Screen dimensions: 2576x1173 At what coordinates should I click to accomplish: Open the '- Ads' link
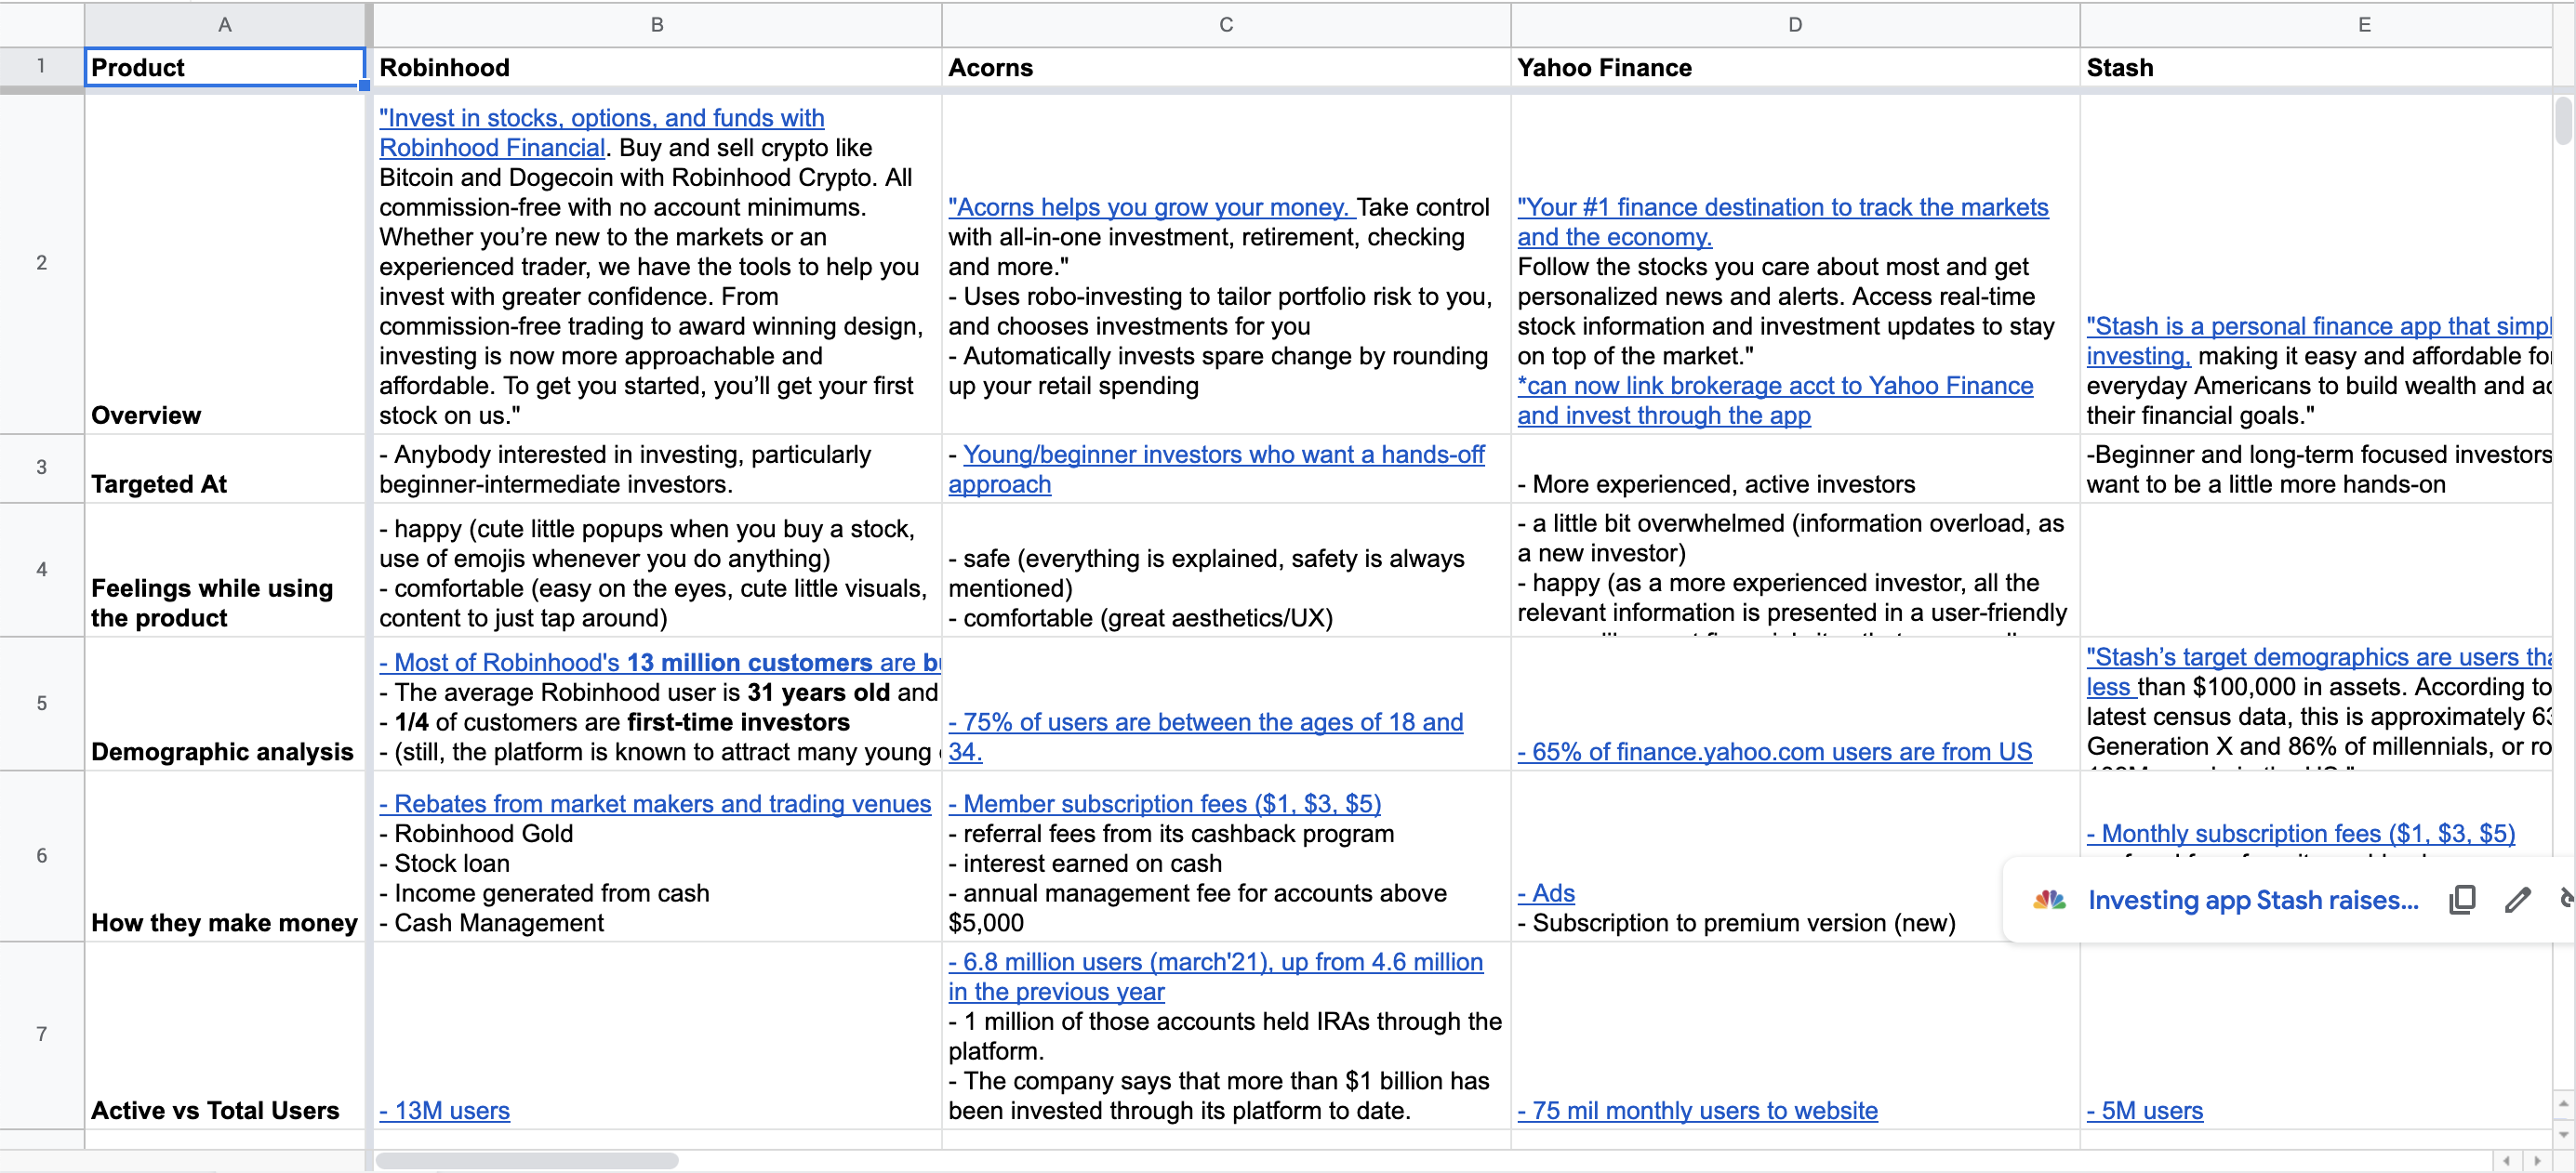coord(1546,893)
